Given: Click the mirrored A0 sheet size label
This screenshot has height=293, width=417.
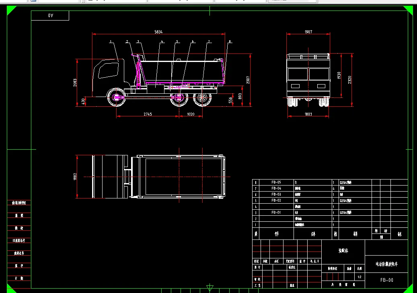Looking at the screenshot, I should point(51,15).
